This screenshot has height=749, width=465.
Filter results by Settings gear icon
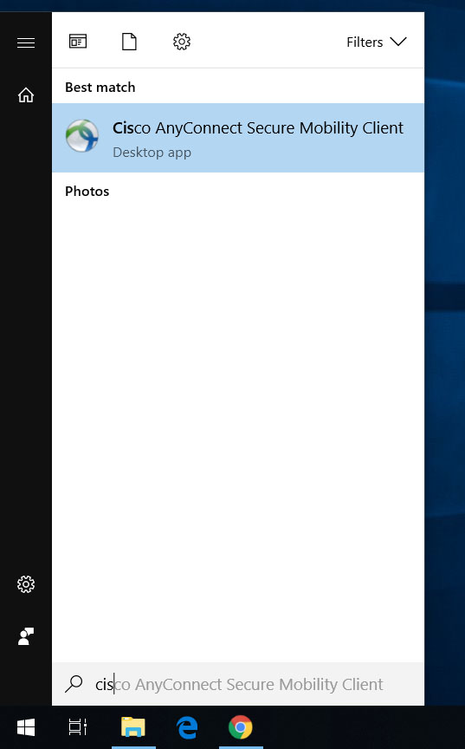coord(182,42)
